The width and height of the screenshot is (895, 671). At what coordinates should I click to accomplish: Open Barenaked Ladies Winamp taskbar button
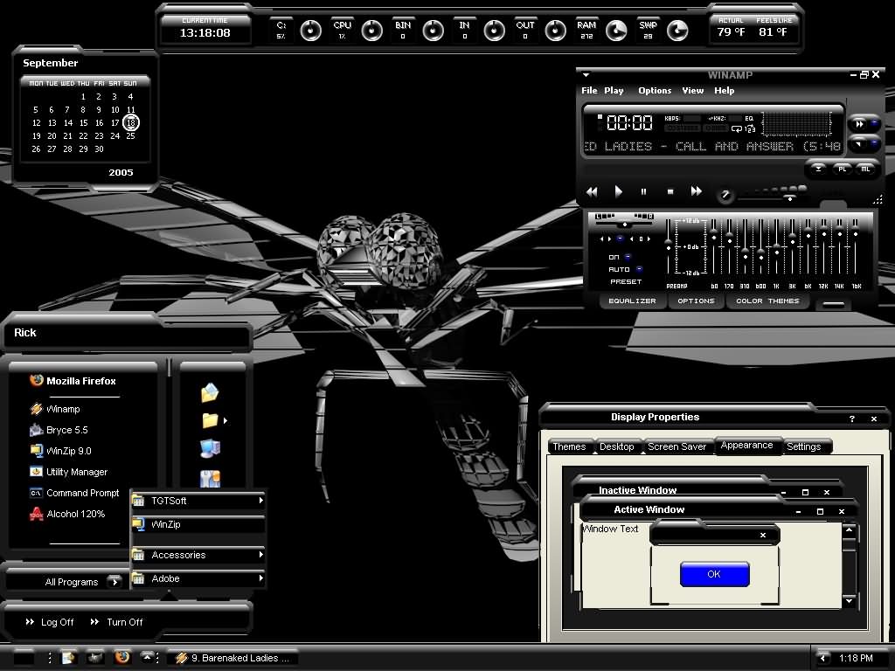[x=232, y=658]
